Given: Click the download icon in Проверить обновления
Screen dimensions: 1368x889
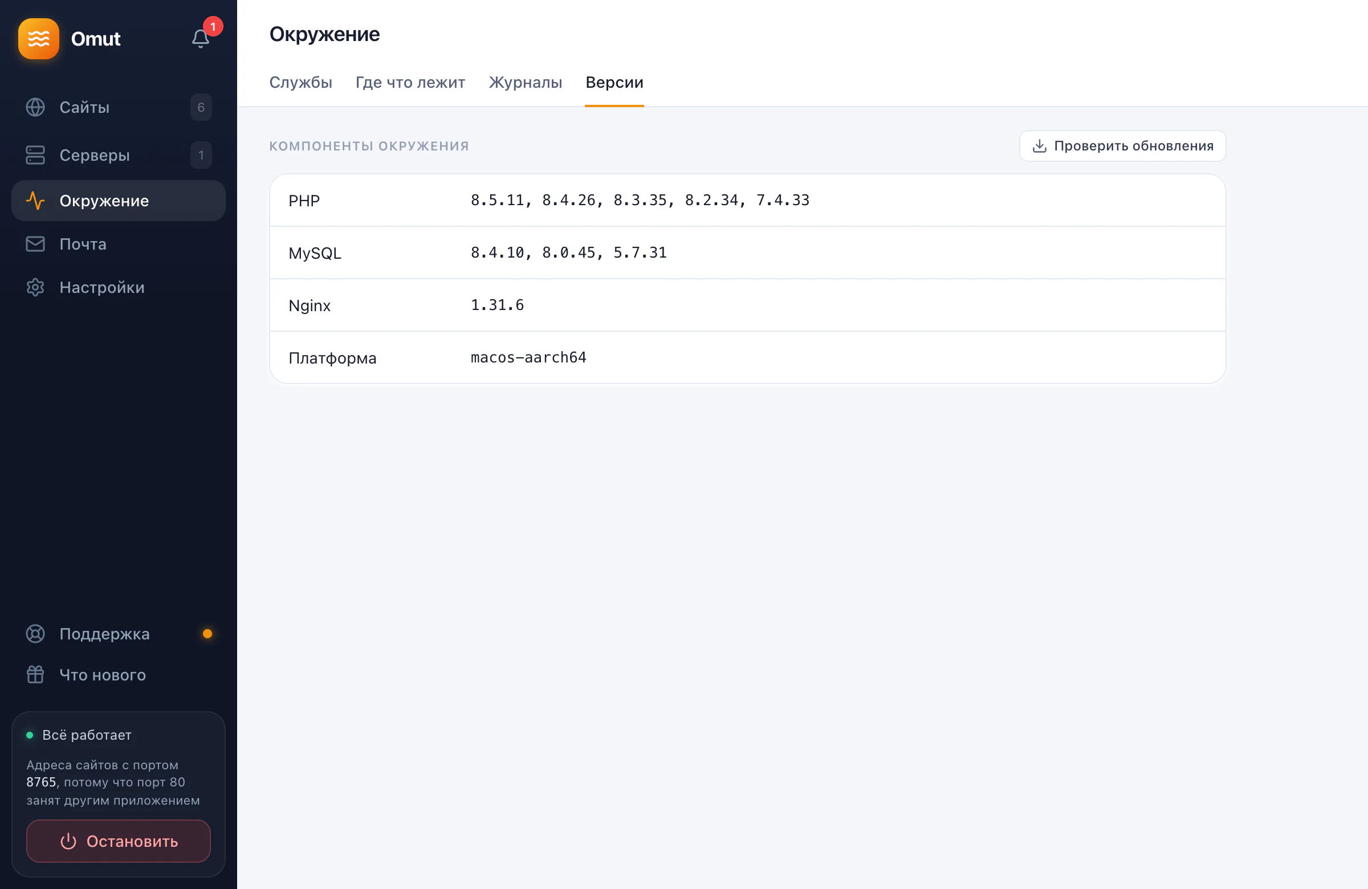Looking at the screenshot, I should 1039,146.
